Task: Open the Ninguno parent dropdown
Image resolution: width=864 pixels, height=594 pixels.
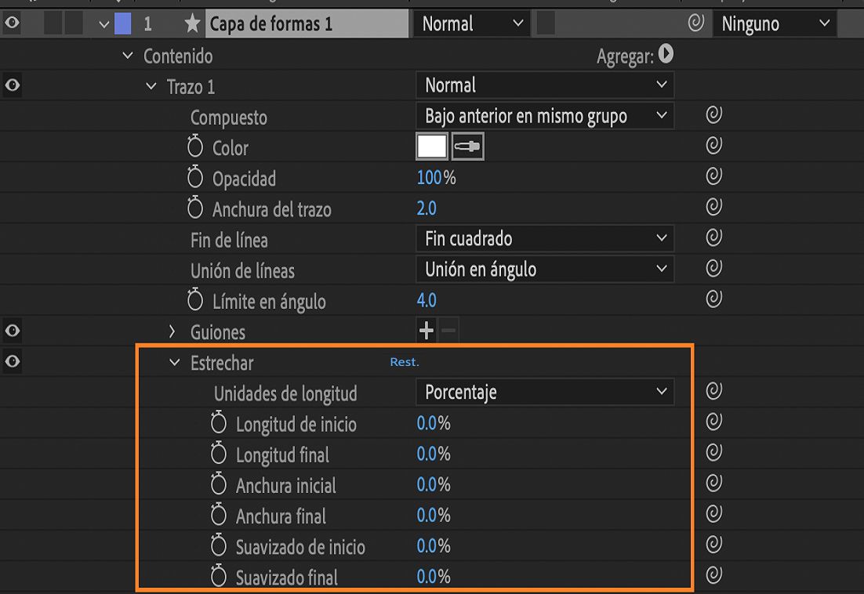Action: click(x=773, y=24)
